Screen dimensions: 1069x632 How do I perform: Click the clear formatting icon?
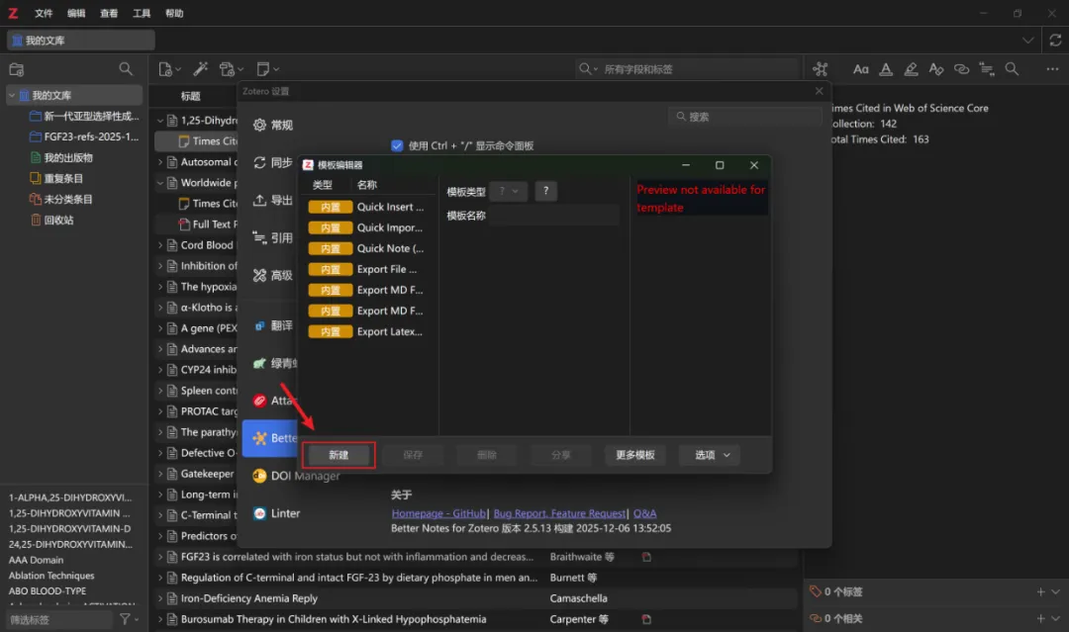[x=936, y=69]
